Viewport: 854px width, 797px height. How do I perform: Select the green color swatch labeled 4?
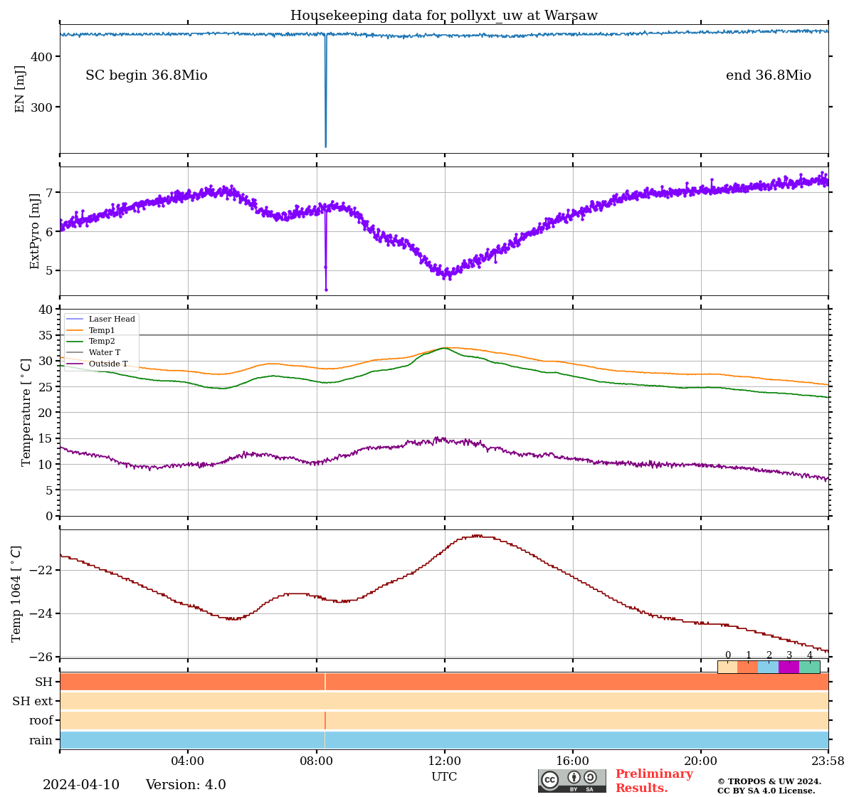810,667
